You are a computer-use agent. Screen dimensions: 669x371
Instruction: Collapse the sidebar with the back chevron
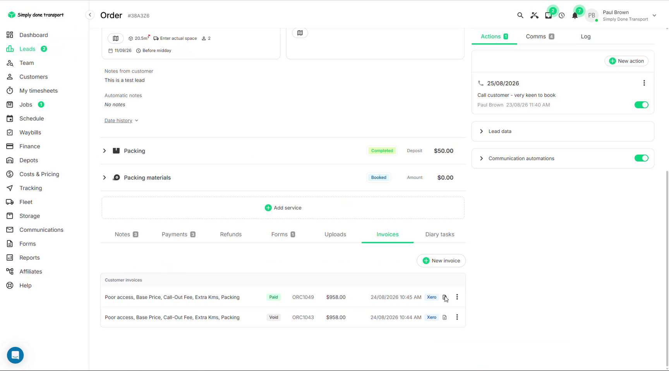pyautogui.click(x=90, y=15)
